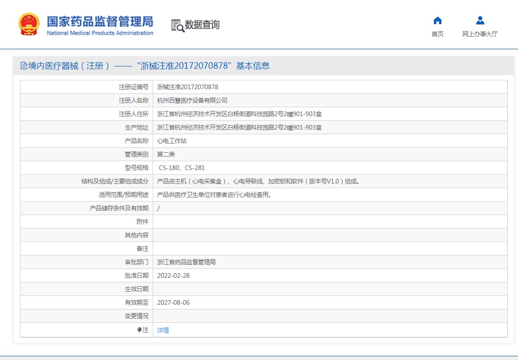Select the slash value for storage conditions
The width and height of the screenshot is (518, 360).
tap(158, 208)
